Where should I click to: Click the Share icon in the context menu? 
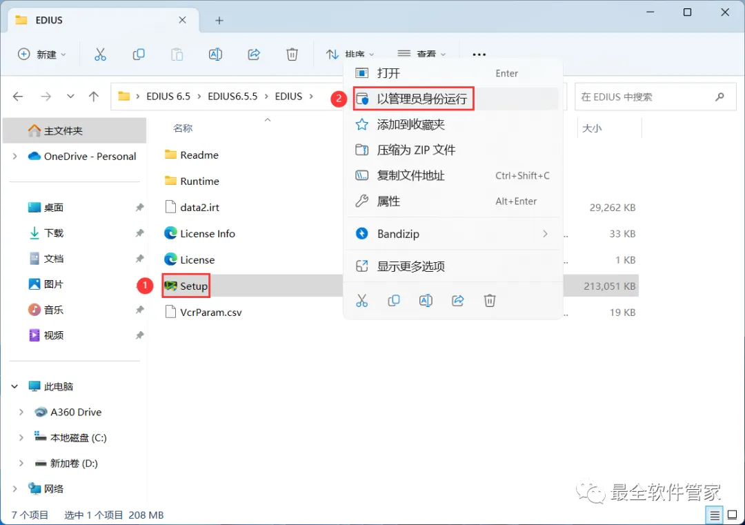pyautogui.click(x=457, y=301)
